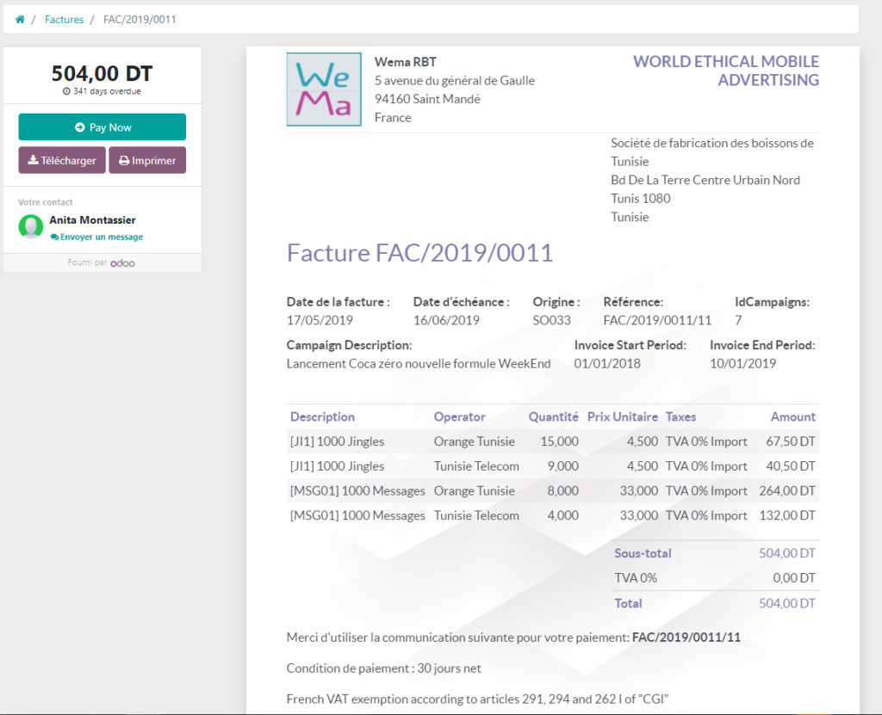The height and width of the screenshot is (715, 882).
Task: Click the Total amount row
Action: [x=714, y=603]
